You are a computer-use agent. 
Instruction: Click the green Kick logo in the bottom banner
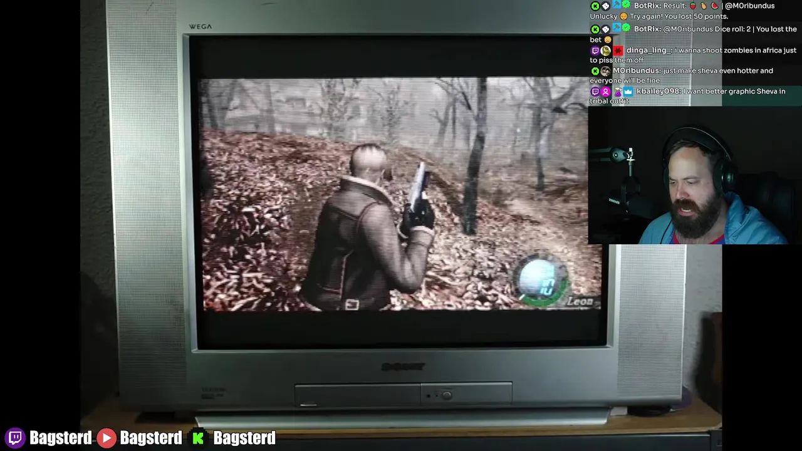198,438
